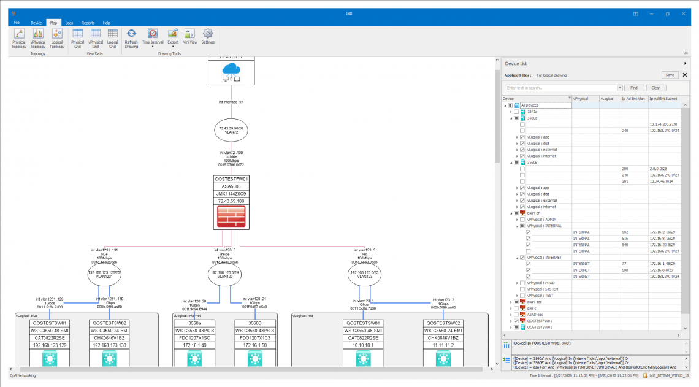Image resolution: width=699 pixels, height=387 pixels.
Task: Check vPhysical : SYSTEM checkbox
Action: pyautogui.click(x=522, y=289)
